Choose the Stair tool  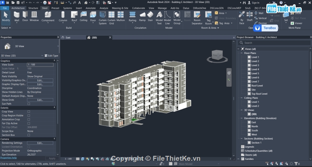[x=150, y=17]
